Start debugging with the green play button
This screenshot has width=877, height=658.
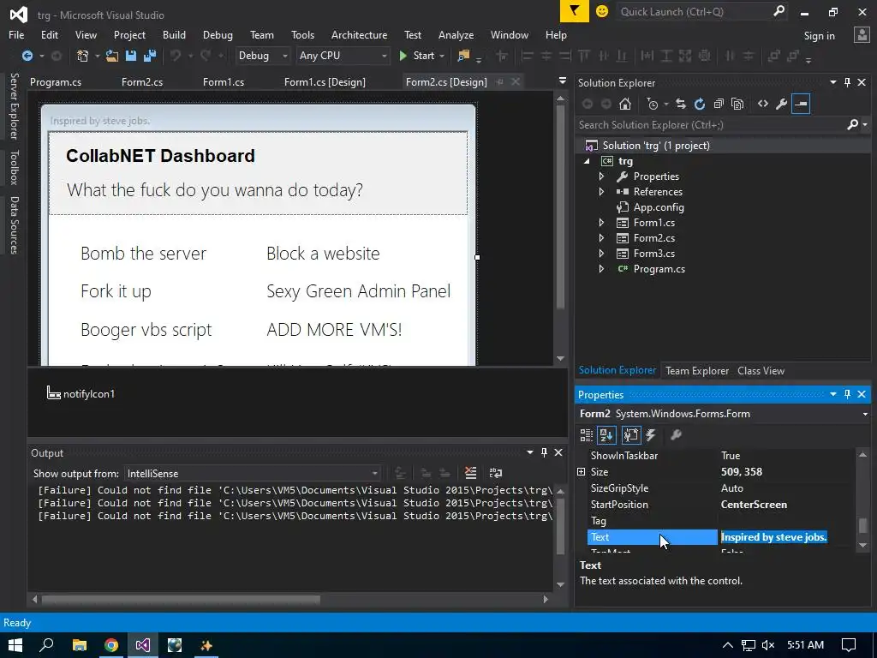pyautogui.click(x=403, y=56)
